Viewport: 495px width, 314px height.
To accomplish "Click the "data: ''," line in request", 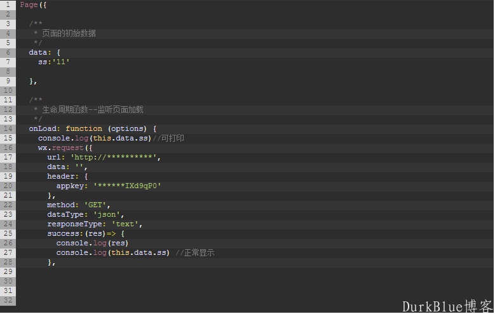I will pyautogui.click(x=67, y=167).
